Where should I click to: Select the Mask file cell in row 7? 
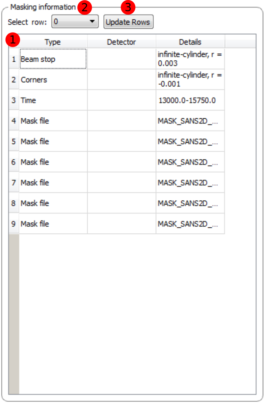pyautogui.click(x=53, y=183)
